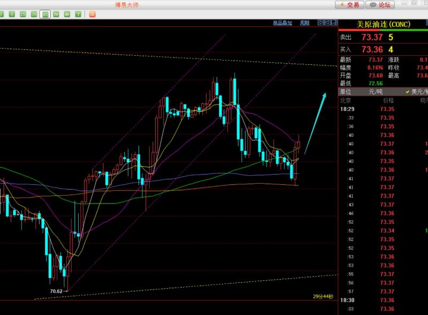Click the left-arrow chart layout toggle
Screen dimensions: 428x315
(x=320, y=22)
